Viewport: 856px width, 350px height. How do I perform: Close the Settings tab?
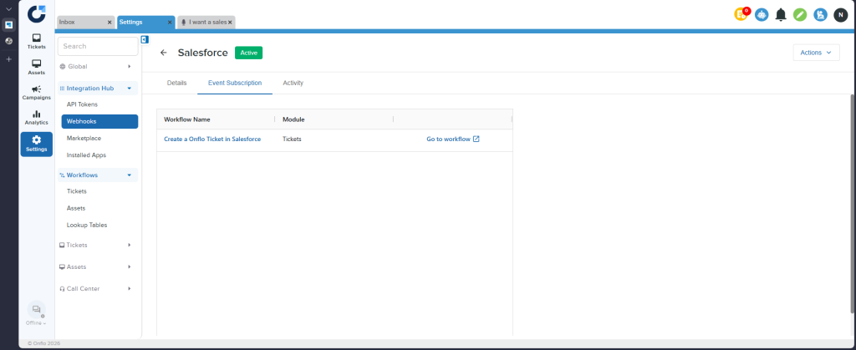(x=169, y=23)
